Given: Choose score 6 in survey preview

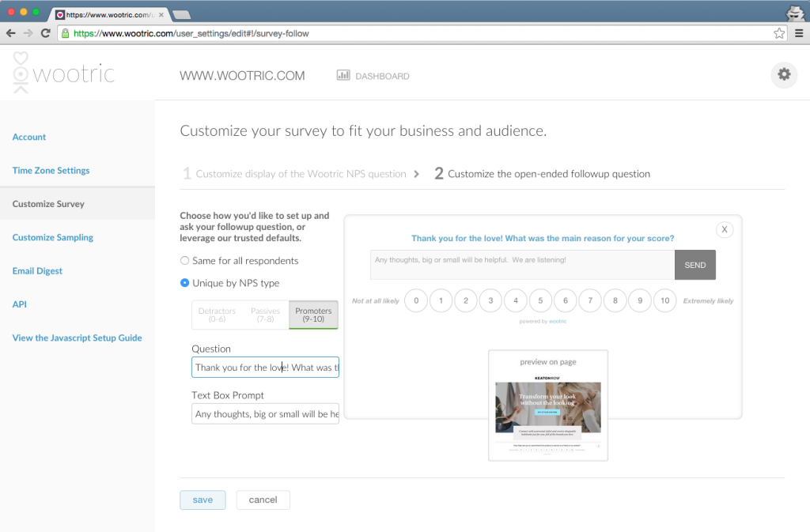Looking at the screenshot, I should 565,301.
